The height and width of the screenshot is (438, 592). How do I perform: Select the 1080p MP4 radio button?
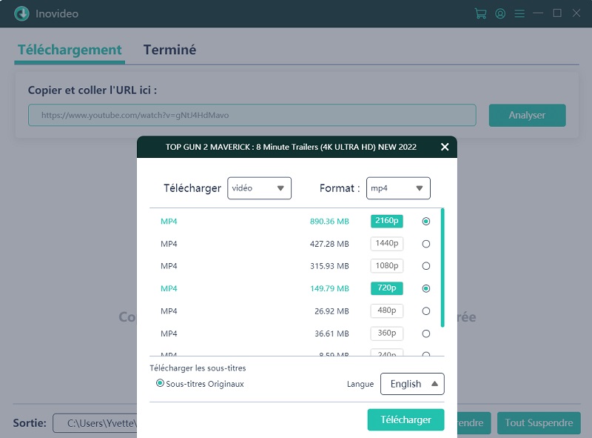[426, 266]
